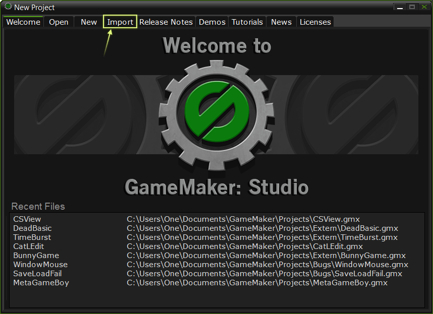Viewport: 433px width, 314px height.
Task: Click the CSView.gmx file path
Action: coord(243,219)
